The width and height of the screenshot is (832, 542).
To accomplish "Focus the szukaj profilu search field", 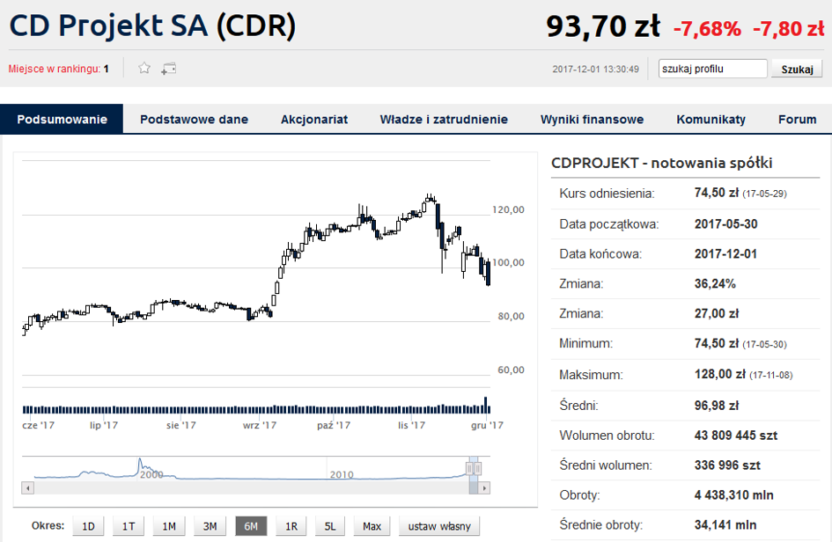I will tap(712, 69).
